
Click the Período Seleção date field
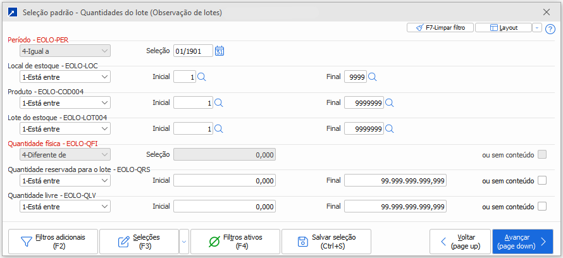(x=192, y=51)
